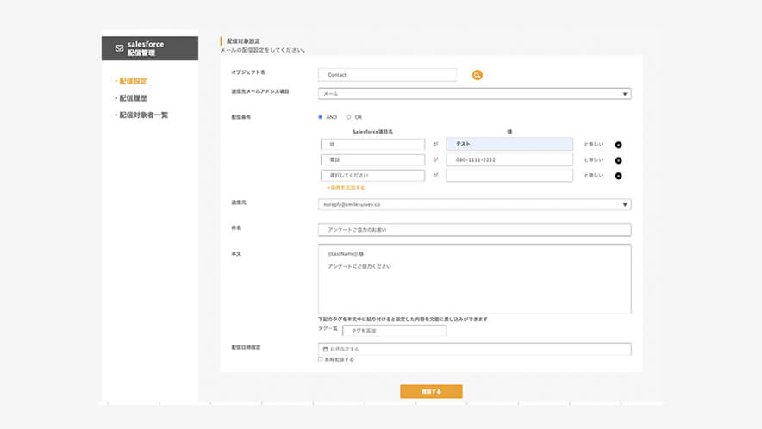This screenshot has height=429, width=762.
Task: Click the delete icon on the empty condition row
Action: click(x=618, y=176)
